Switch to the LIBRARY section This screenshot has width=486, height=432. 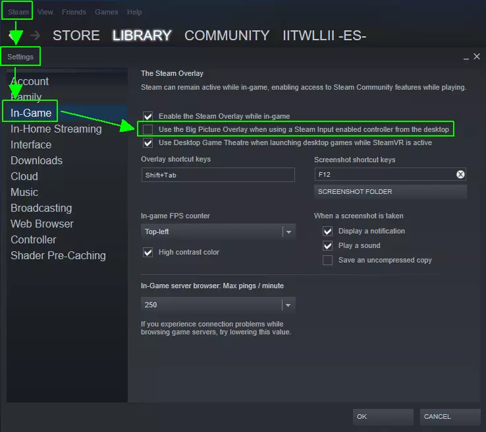click(142, 36)
